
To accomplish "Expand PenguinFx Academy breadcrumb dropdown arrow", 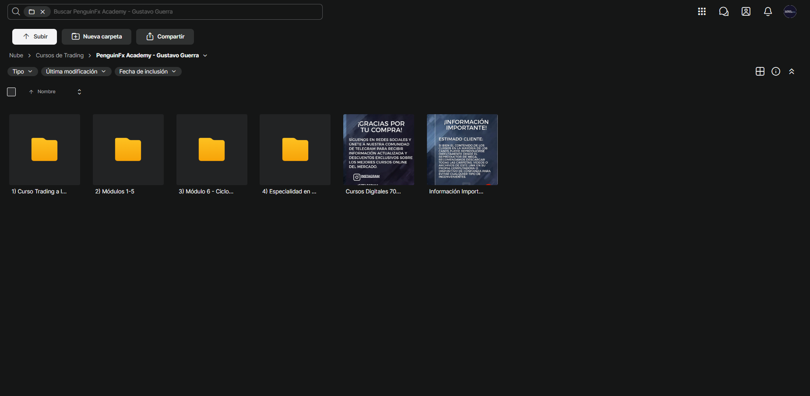I will tap(205, 56).
